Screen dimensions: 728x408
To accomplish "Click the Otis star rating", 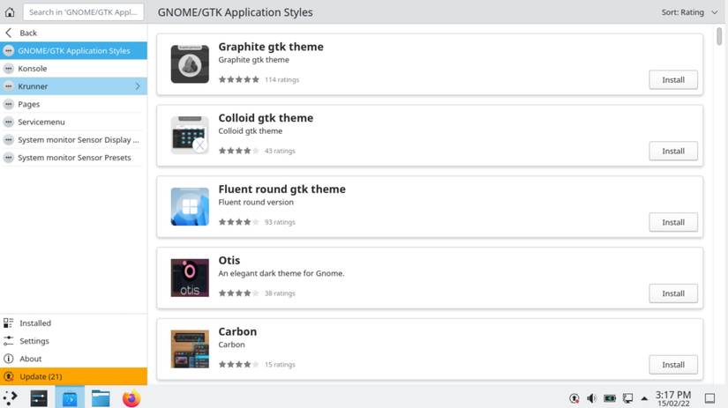I will 238,293.
